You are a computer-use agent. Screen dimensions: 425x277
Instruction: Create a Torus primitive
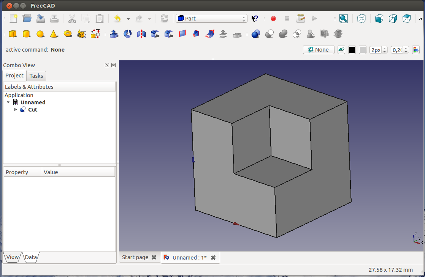68,34
